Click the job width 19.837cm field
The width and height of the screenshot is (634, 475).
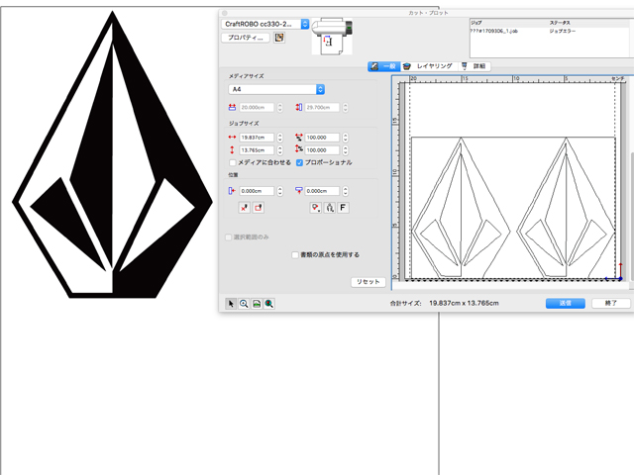pos(258,138)
